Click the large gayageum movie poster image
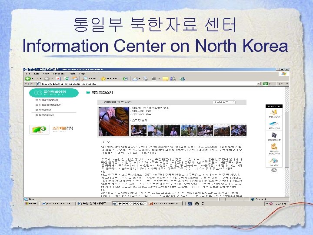This screenshot has width=313, height=235. (x=113, y=122)
